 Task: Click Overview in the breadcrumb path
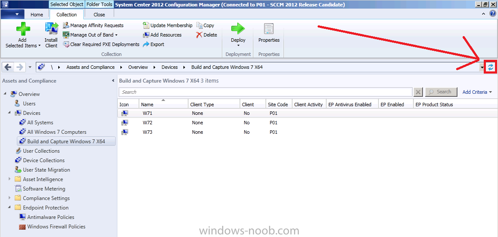coord(138,67)
